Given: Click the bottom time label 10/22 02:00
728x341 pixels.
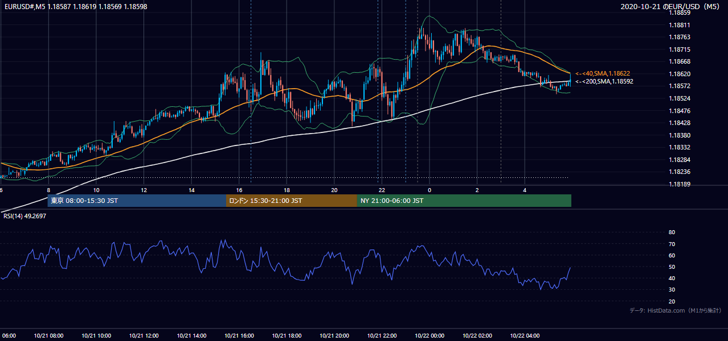Looking at the screenshot, I should tap(477, 336).
